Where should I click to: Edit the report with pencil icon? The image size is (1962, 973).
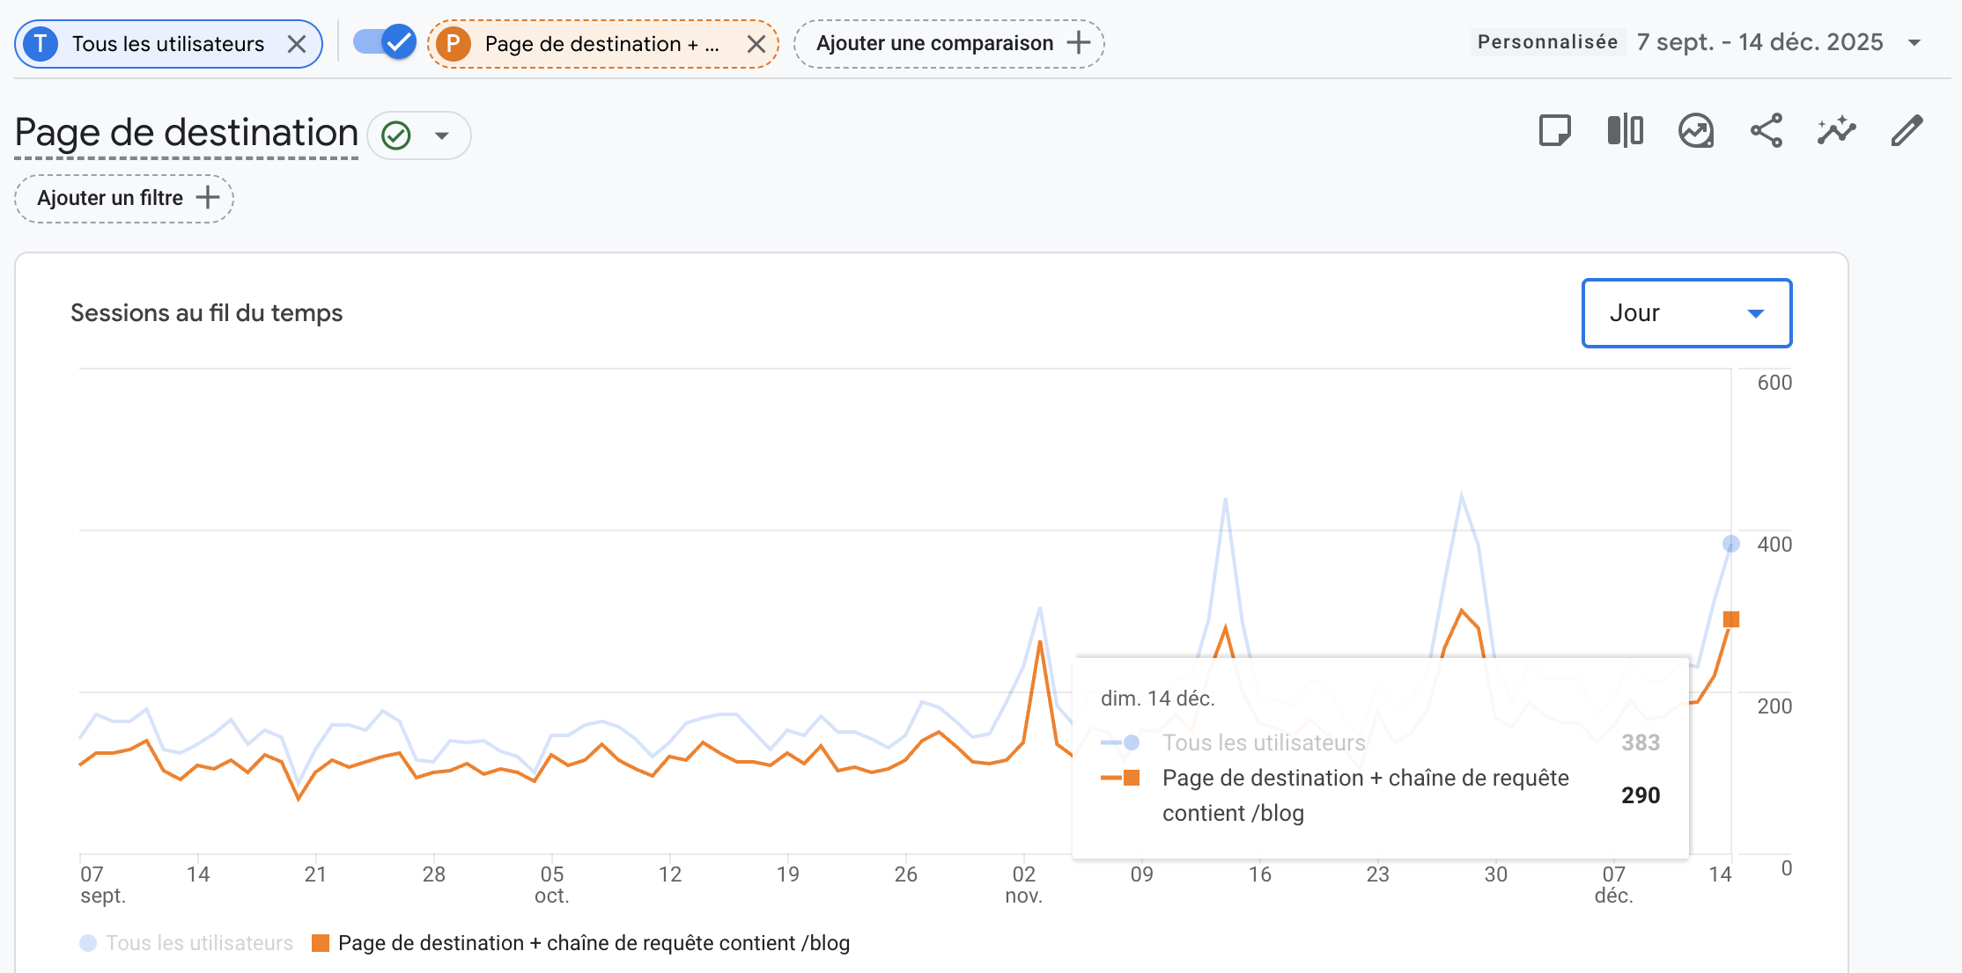1907,131
